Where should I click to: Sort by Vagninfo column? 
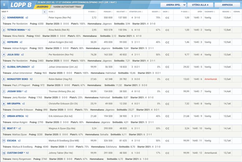click(x=210, y=12)
